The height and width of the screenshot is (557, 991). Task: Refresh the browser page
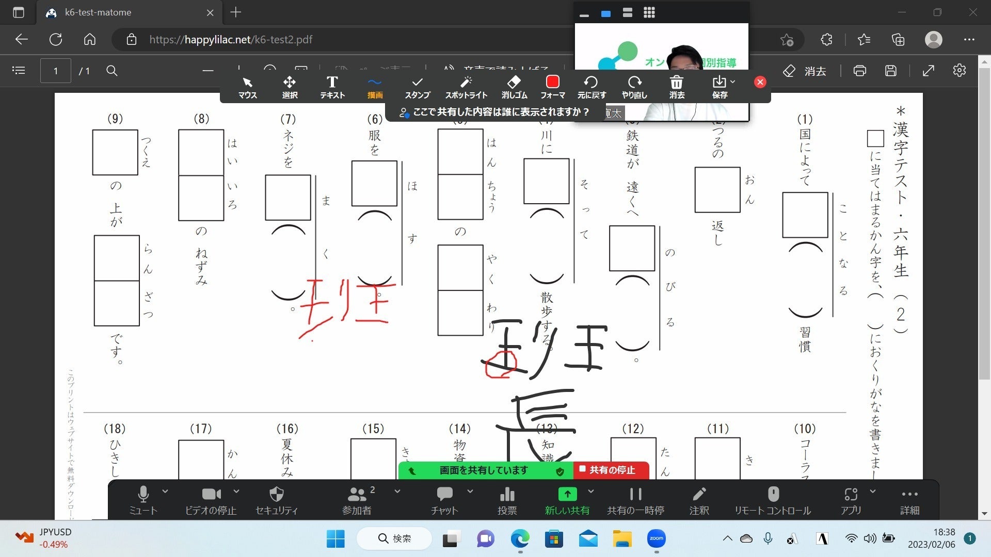pos(56,40)
